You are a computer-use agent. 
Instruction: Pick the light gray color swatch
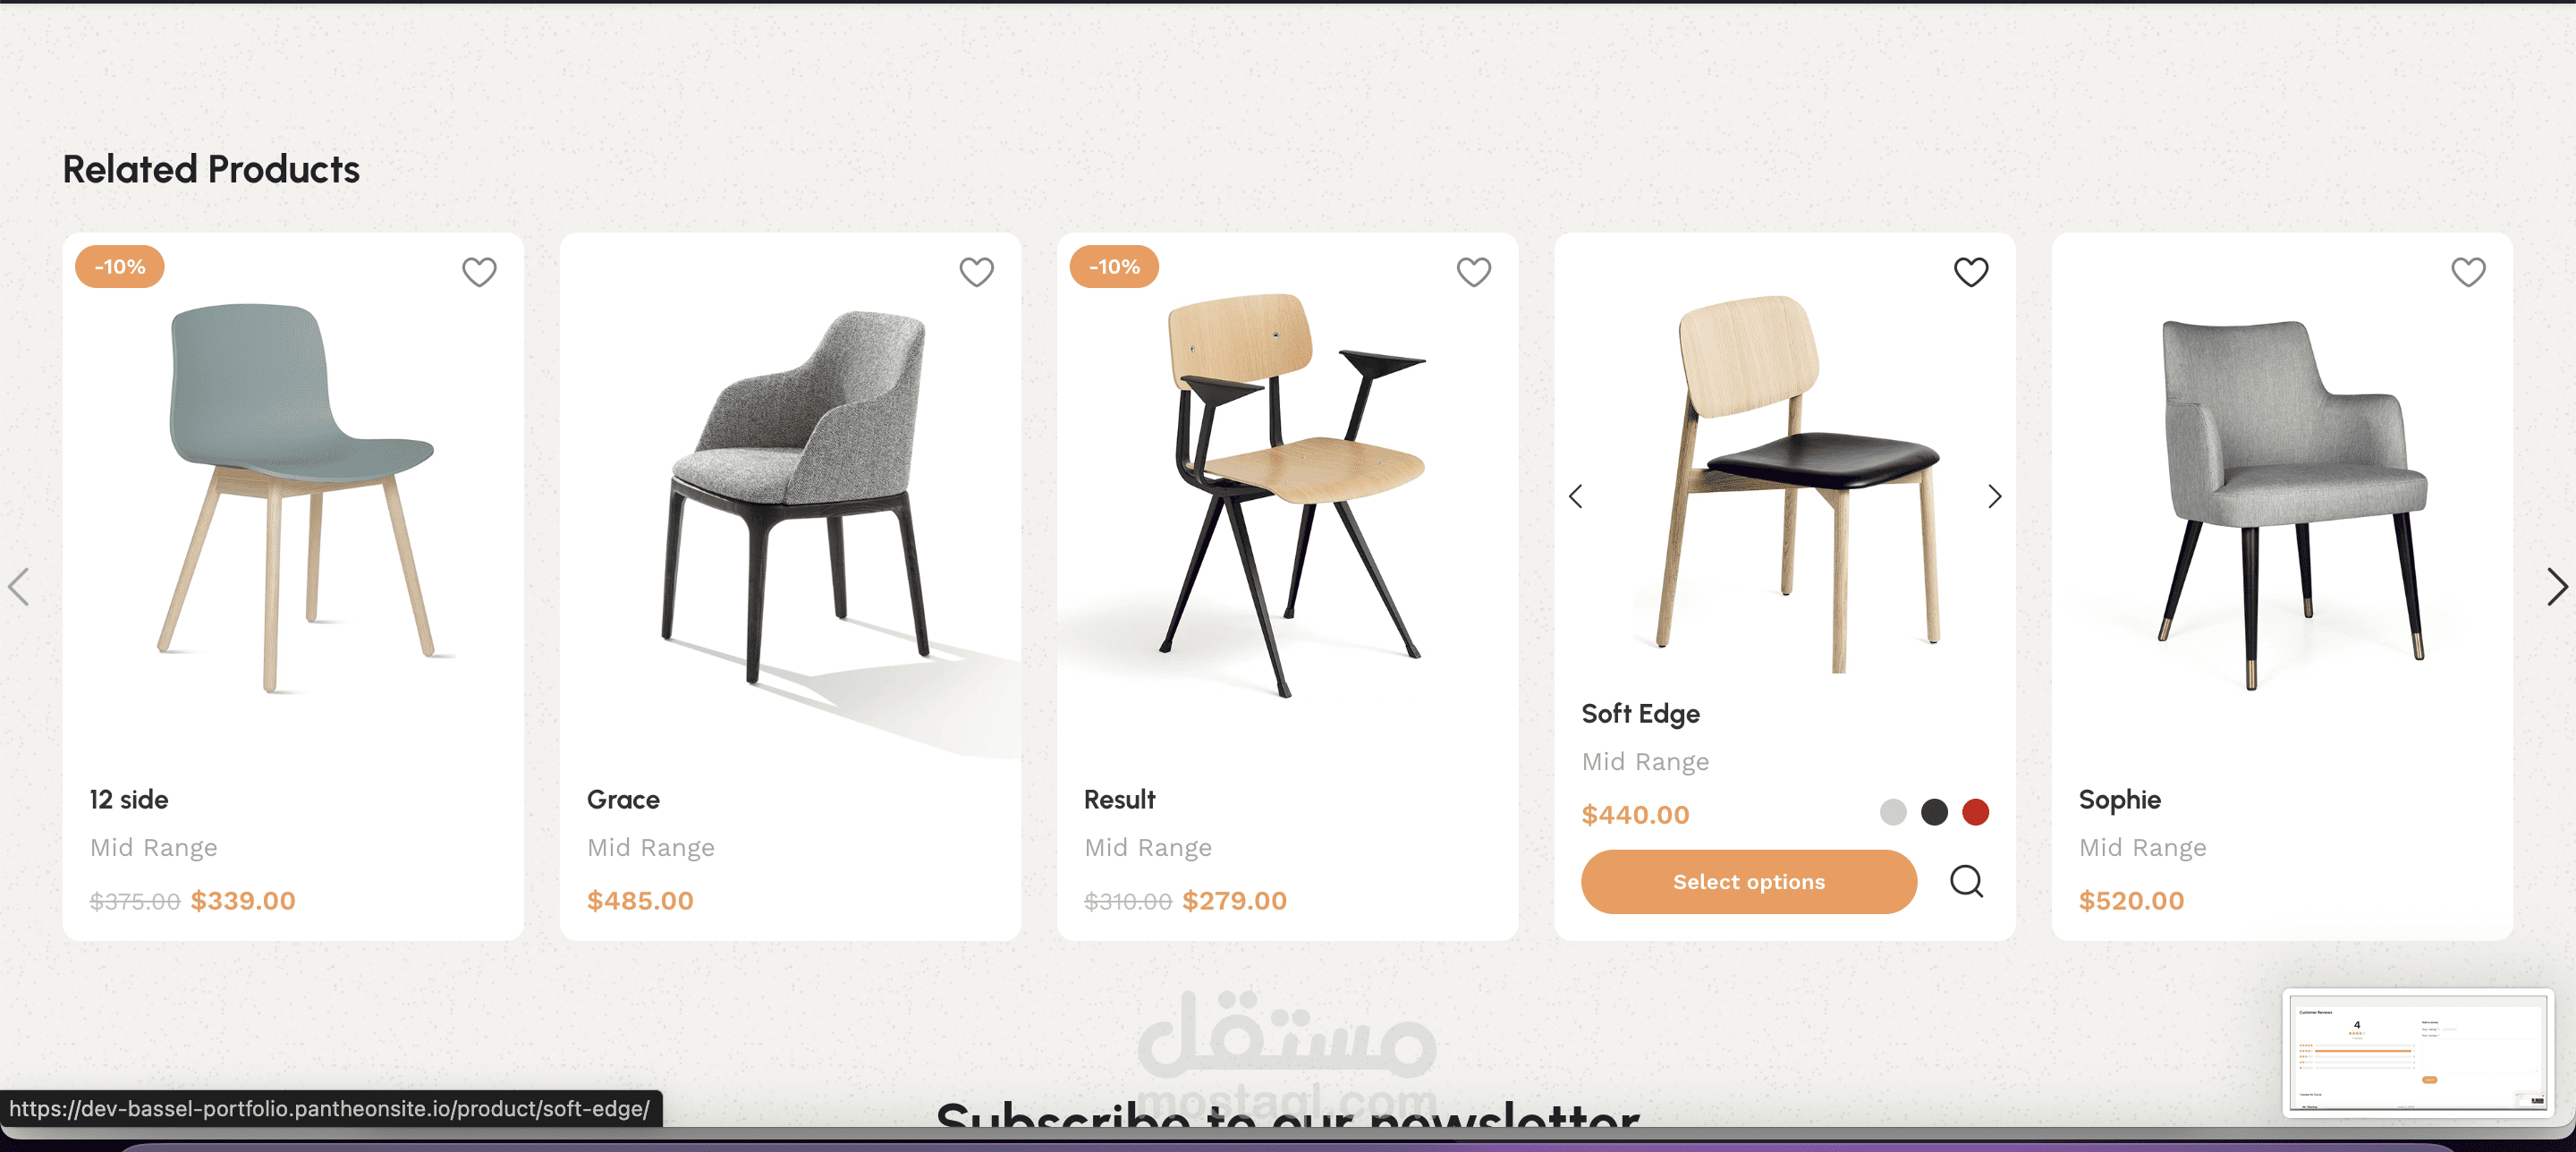(1893, 812)
